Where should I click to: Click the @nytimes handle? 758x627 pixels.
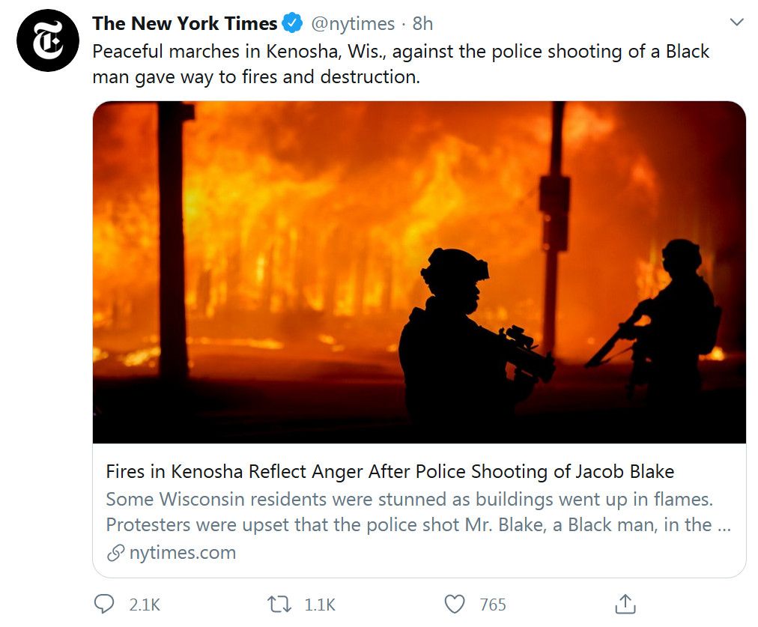point(352,24)
